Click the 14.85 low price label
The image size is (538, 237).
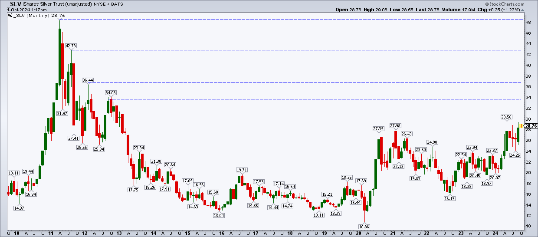click(253, 205)
